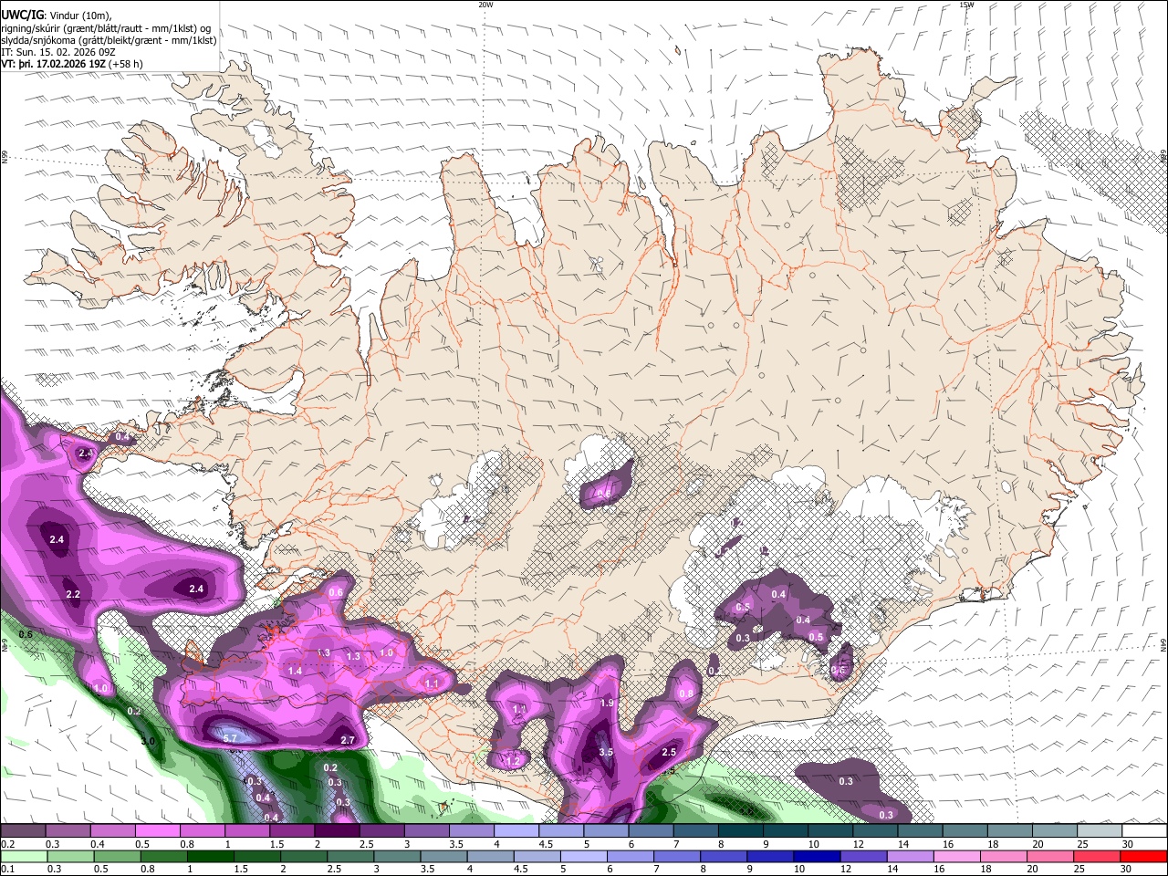Pick the periwinkle 6 rain scale swatch
This screenshot has height=876, width=1168.
631,856
